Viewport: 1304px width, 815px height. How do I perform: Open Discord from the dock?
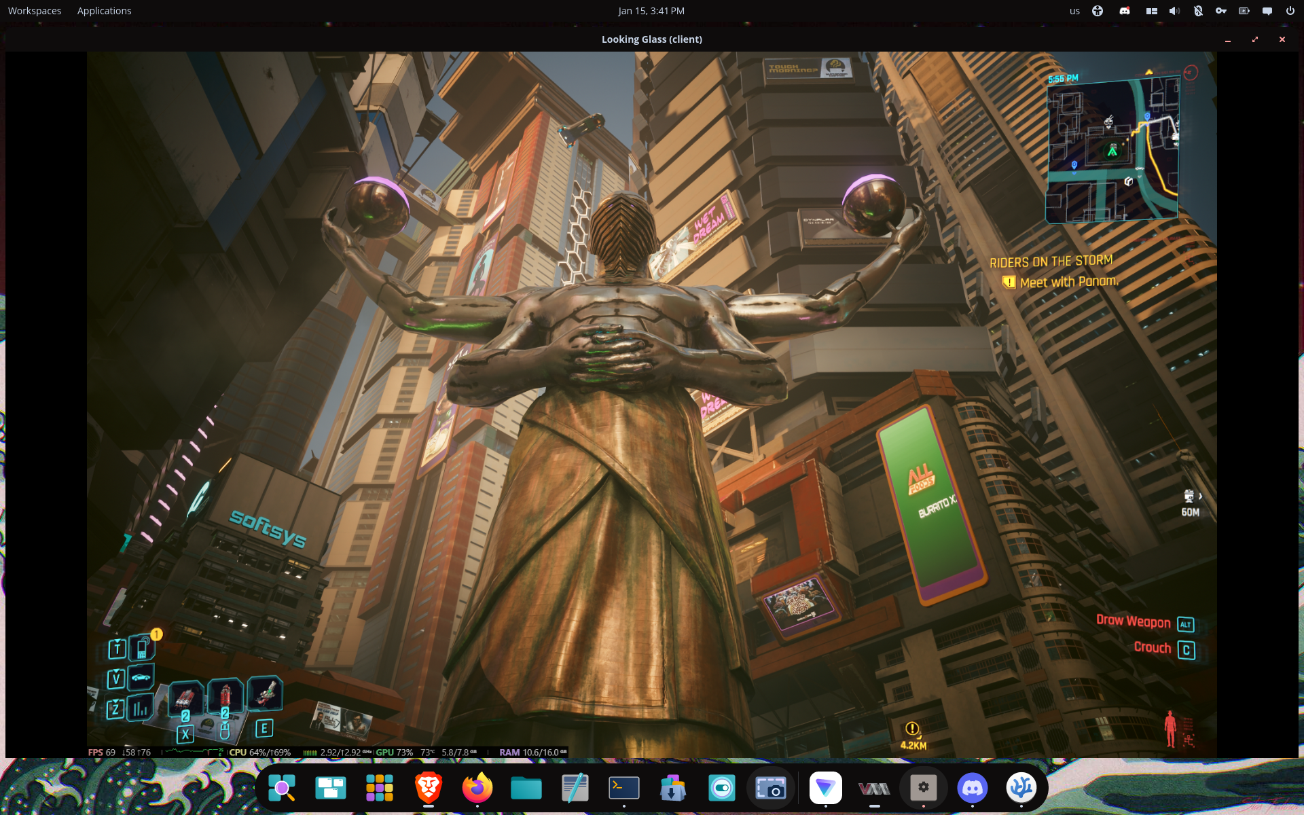point(973,788)
